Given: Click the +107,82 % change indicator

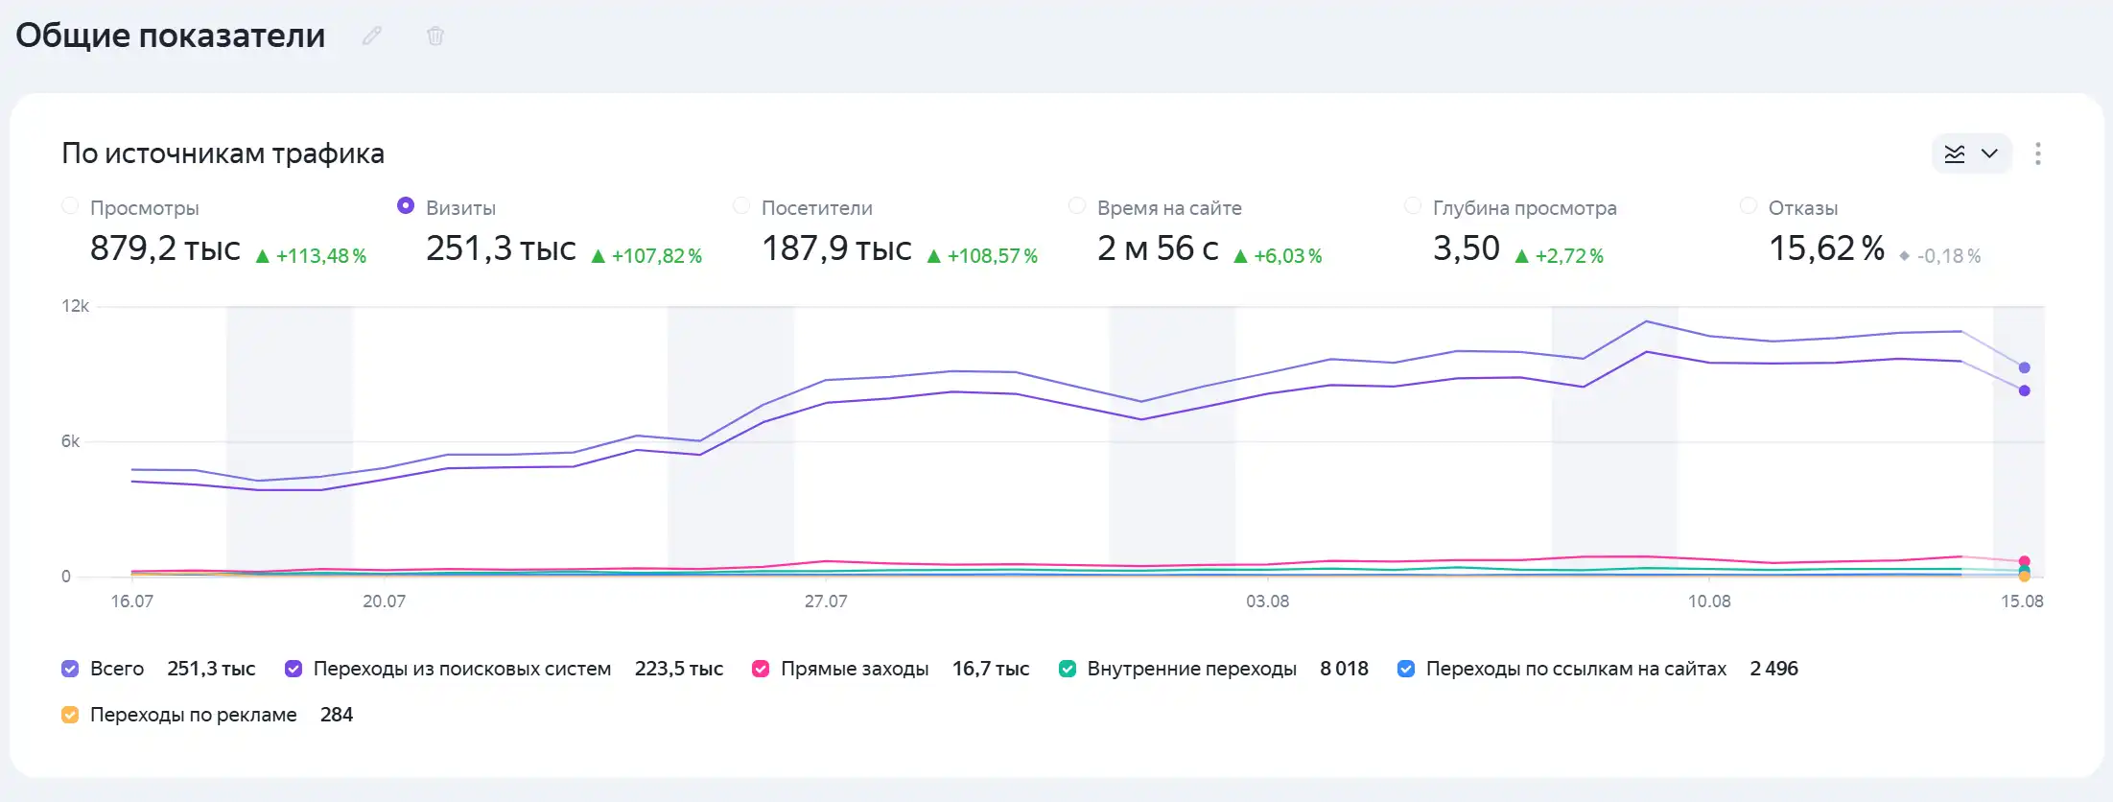Looking at the screenshot, I should (x=647, y=256).
